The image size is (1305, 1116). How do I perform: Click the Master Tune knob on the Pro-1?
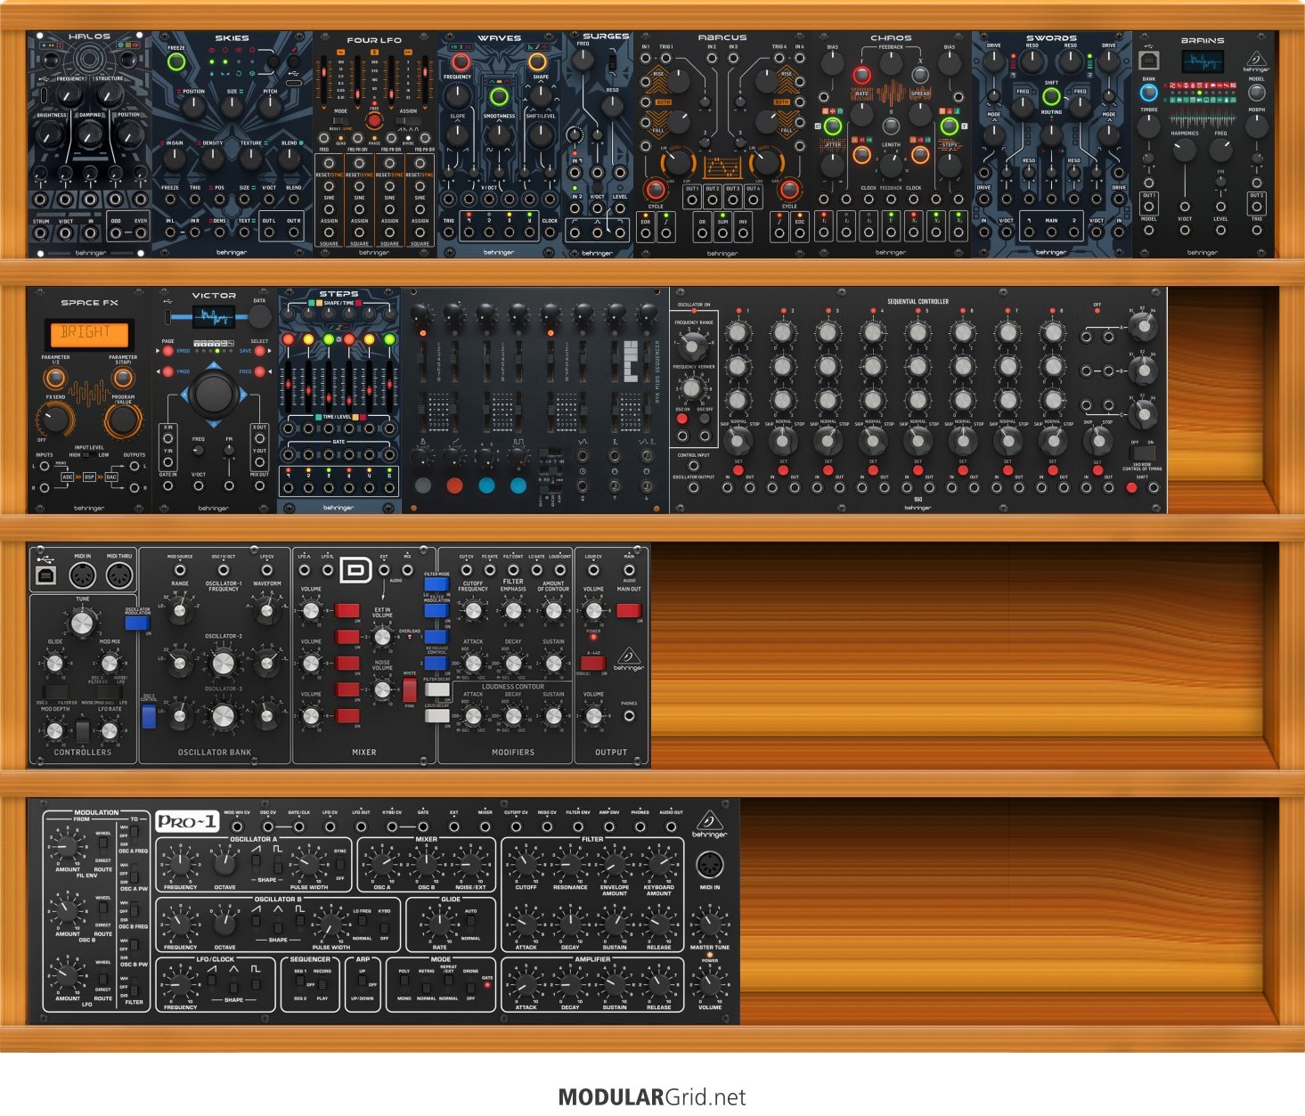pyautogui.click(x=710, y=924)
